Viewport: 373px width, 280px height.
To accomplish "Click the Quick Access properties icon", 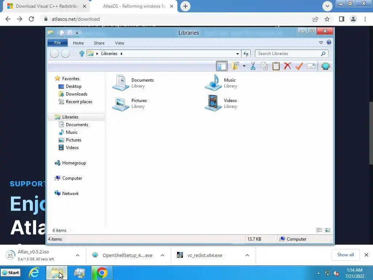I will tap(62, 33).
